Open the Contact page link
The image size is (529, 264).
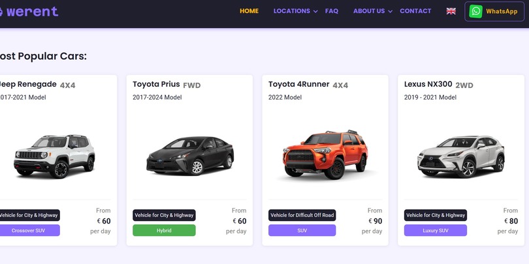point(415,11)
